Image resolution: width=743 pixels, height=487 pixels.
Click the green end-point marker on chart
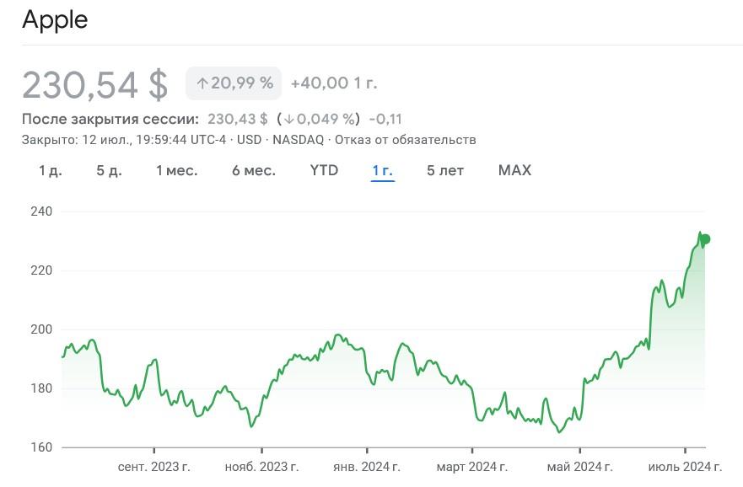(x=705, y=239)
